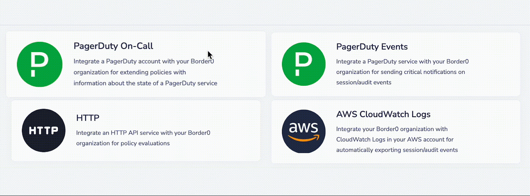Click the HTTP lettering inside the dark circle
This screenshot has width=530, height=196.
tap(43, 130)
